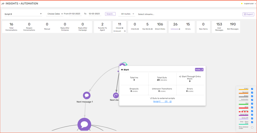Click the Search button
This screenshot has height=133, width=257.
pos(110,14)
